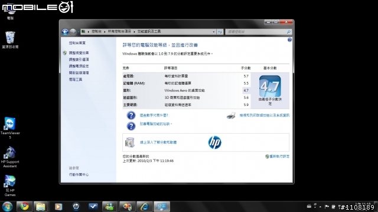Click the 控制台 breadcrumb segment
Viewport: 378px width, 212px height.
click(x=96, y=31)
